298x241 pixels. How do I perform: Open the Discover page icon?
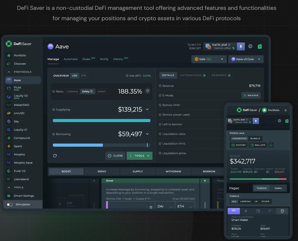point(9,64)
